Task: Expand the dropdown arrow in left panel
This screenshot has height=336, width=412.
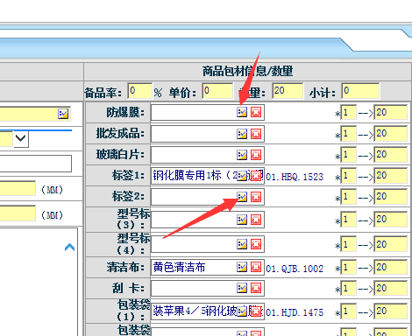Action: pyautogui.click(x=20, y=139)
